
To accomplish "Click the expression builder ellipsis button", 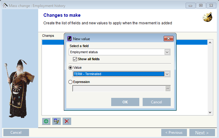I will point(168,88).
